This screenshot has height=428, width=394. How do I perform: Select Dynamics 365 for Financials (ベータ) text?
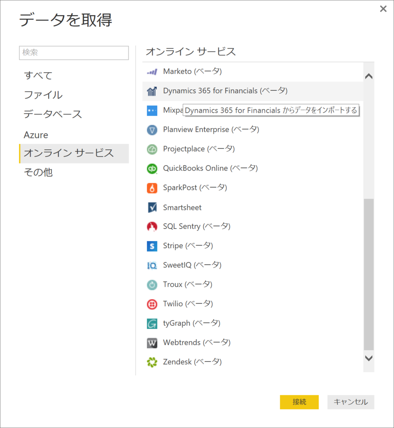tap(225, 91)
